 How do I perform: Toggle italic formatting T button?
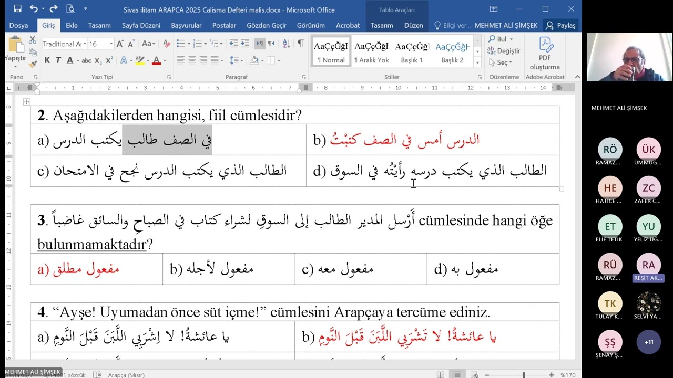click(x=58, y=60)
